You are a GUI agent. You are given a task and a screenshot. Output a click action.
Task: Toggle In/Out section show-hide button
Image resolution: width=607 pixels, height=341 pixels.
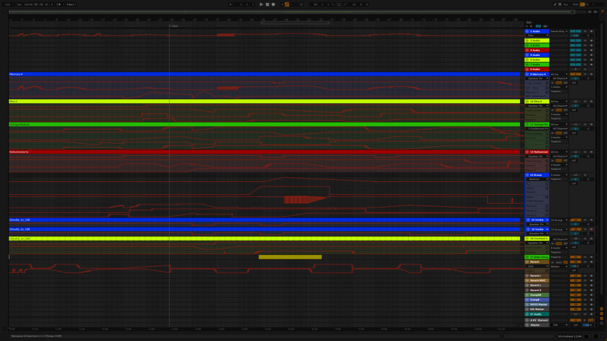[x=601, y=309]
